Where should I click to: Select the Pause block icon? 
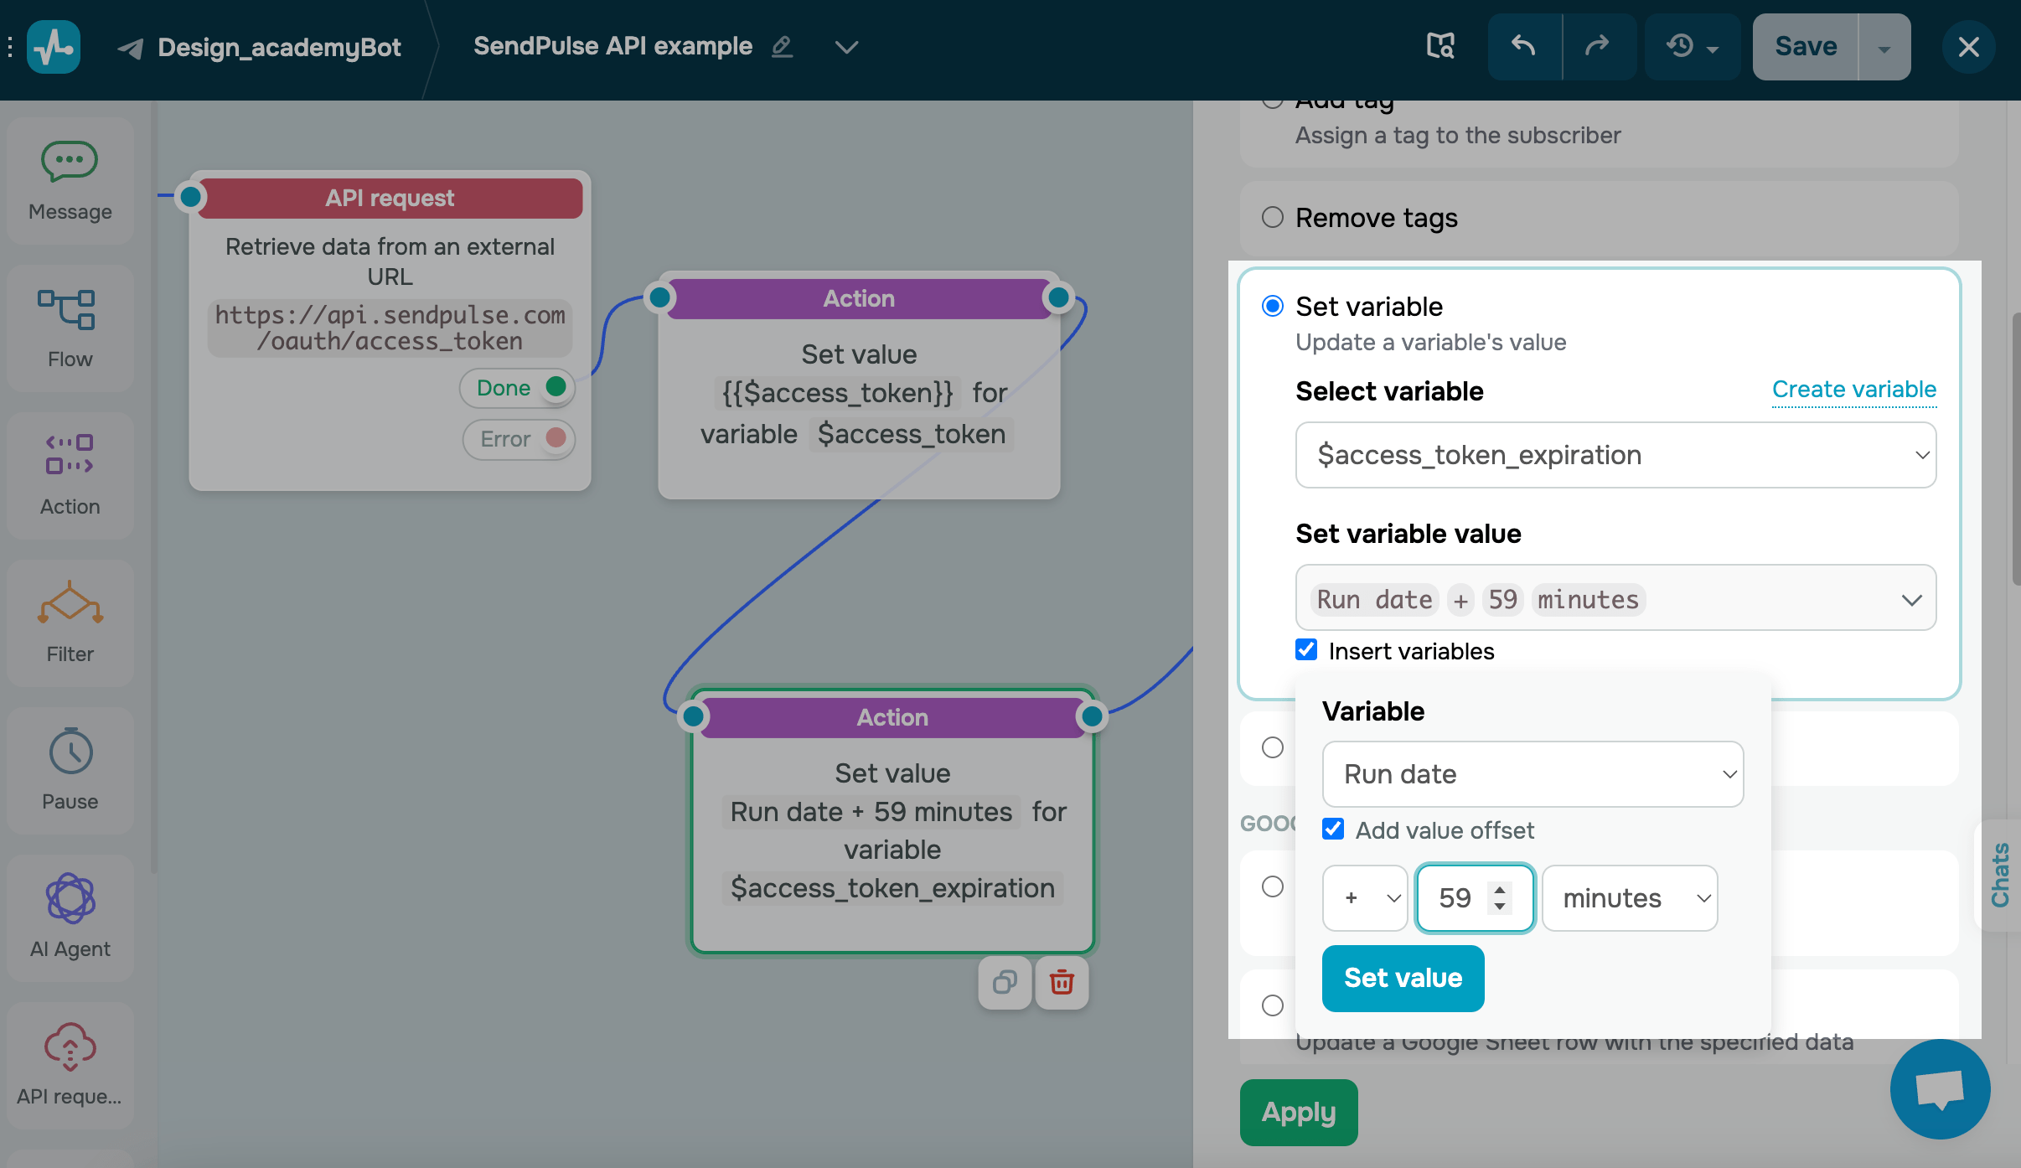pos(70,752)
